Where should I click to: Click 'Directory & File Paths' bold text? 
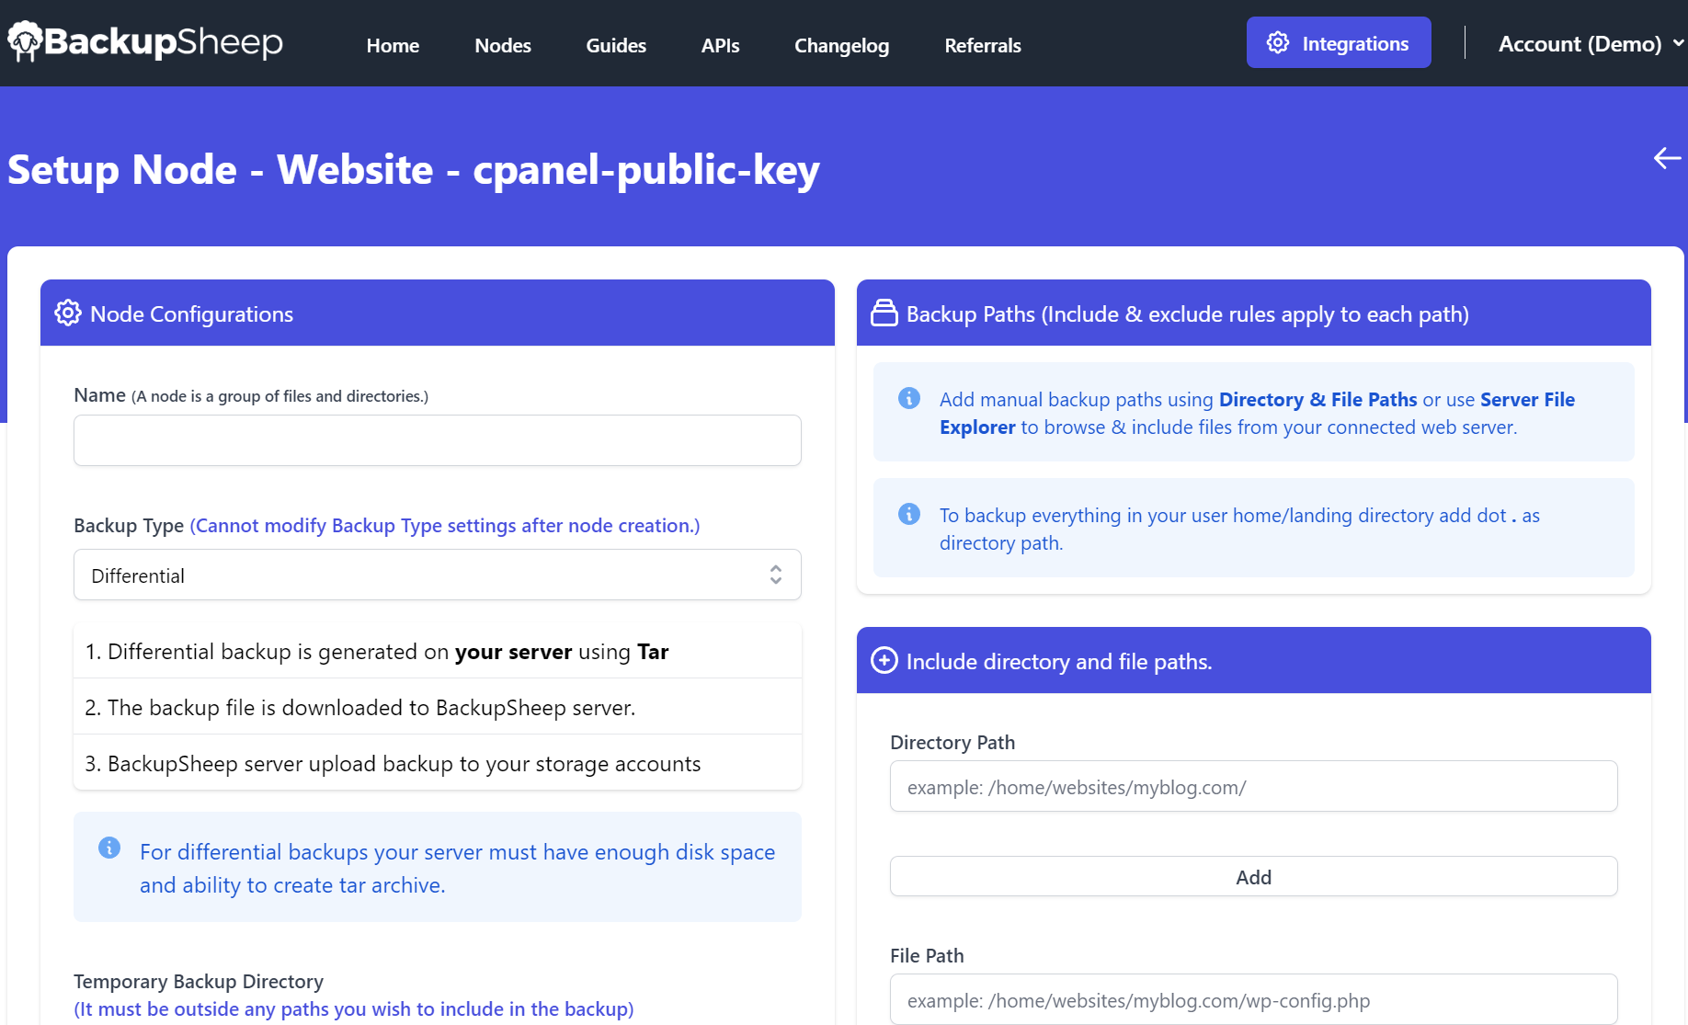tap(1318, 399)
